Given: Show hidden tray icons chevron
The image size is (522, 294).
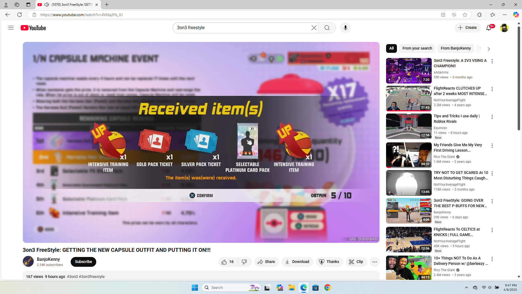Looking at the screenshot, I should pyautogui.click(x=466, y=287).
